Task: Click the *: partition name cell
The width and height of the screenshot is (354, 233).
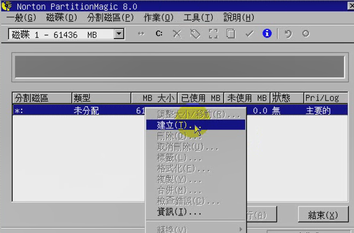Action: 19,111
